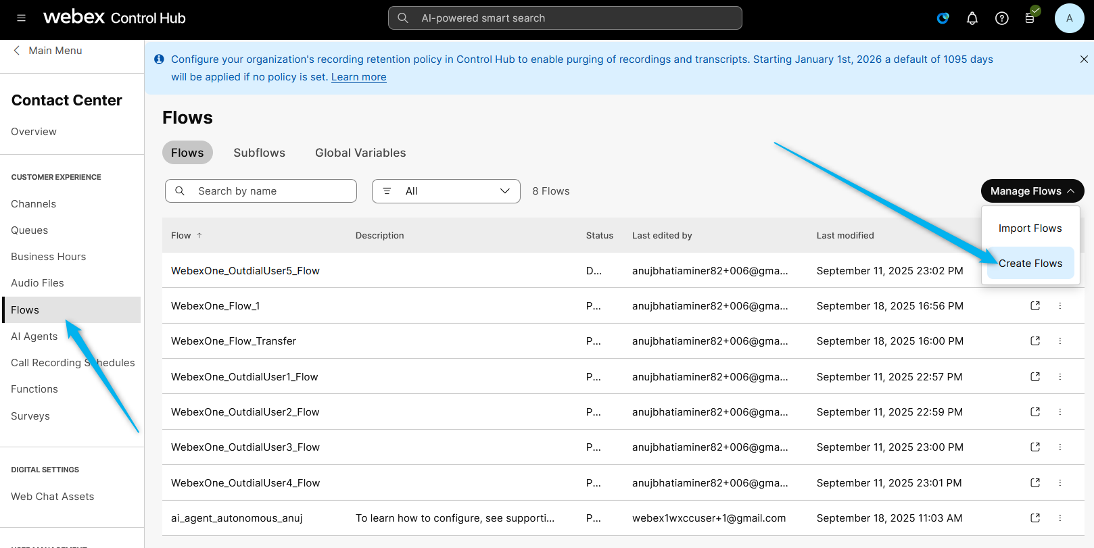The height and width of the screenshot is (548, 1094).
Task: Dismiss the recording retention banner
Action: 1083,59
